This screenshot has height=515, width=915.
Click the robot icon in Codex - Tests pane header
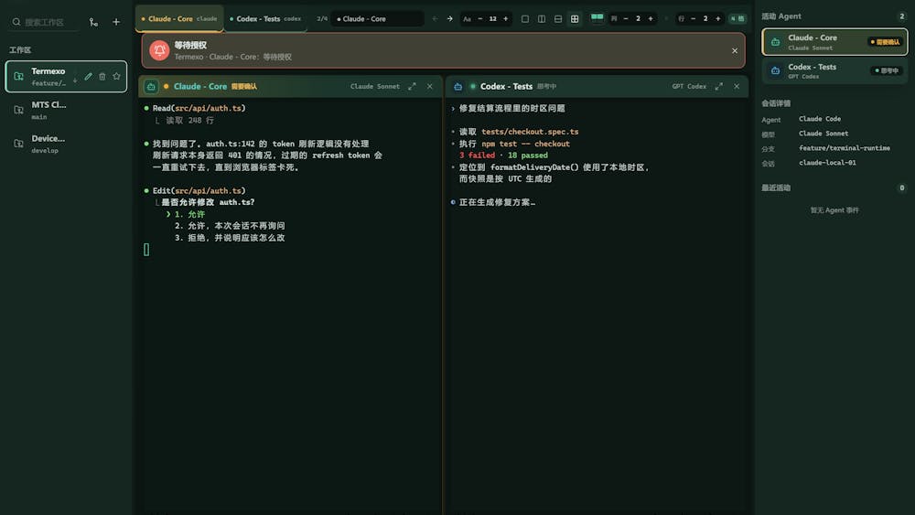[458, 86]
